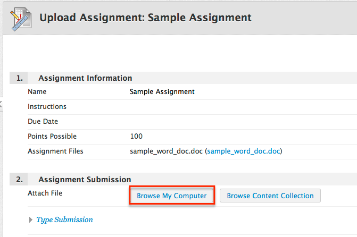Click section number 2 marker
The width and height of the screenshot is (357, 237).
(x=20, y=180)
